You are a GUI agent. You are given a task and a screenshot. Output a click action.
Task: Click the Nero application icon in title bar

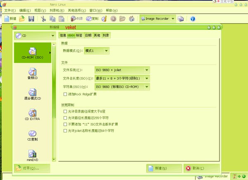(x=4, y=5)
